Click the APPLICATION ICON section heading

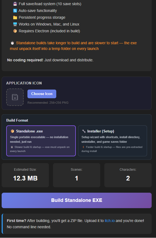pyautogui.click(x=24, y=83)
